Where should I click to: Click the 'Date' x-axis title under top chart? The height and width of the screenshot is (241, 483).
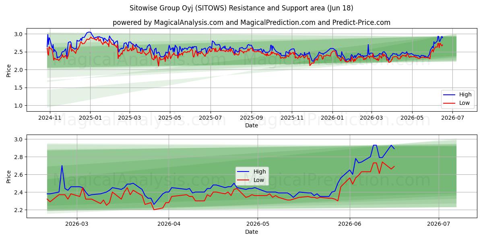click(252, 126)
